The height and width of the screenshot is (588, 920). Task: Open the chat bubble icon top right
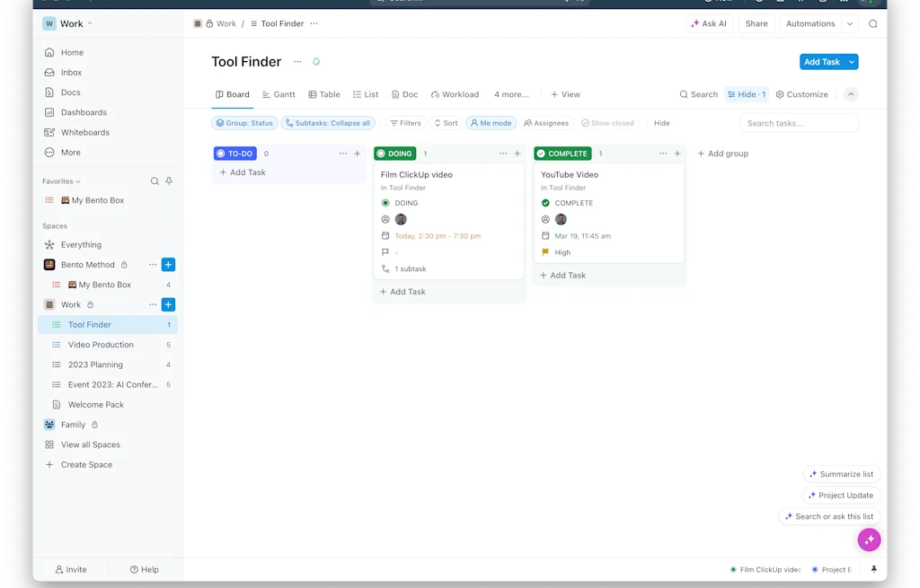[x=873, y=23]
